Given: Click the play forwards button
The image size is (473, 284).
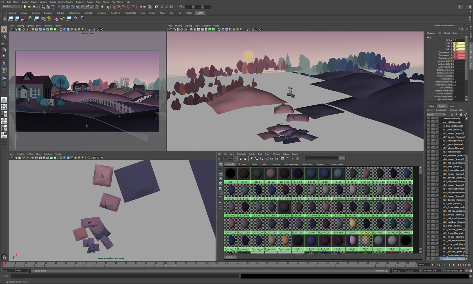Looking at the screenshot, I should (454, 265).
